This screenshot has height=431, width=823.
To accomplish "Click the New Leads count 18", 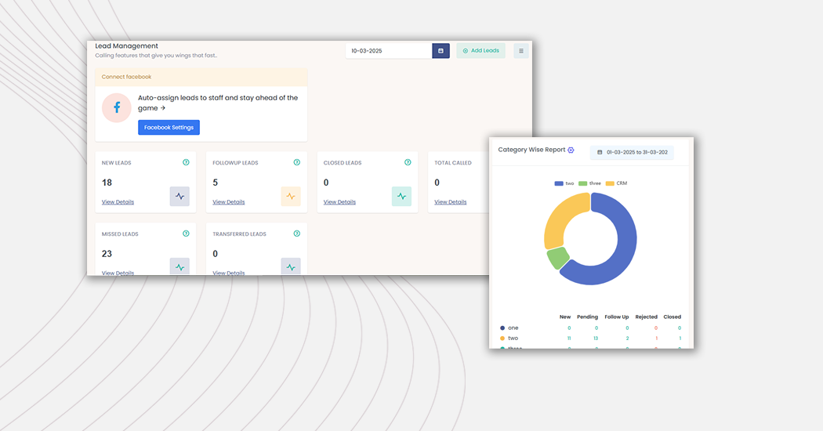I will click(107, 183).
